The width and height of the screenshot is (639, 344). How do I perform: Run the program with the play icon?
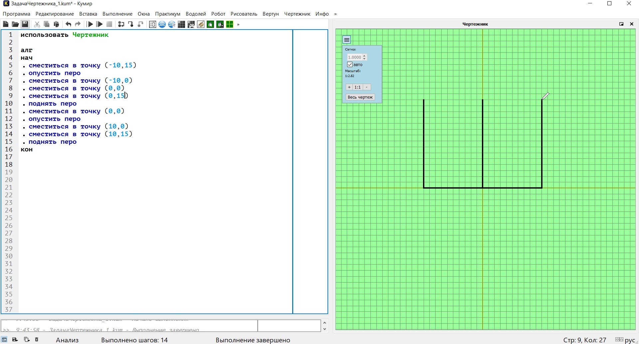[x=90, y=24]
